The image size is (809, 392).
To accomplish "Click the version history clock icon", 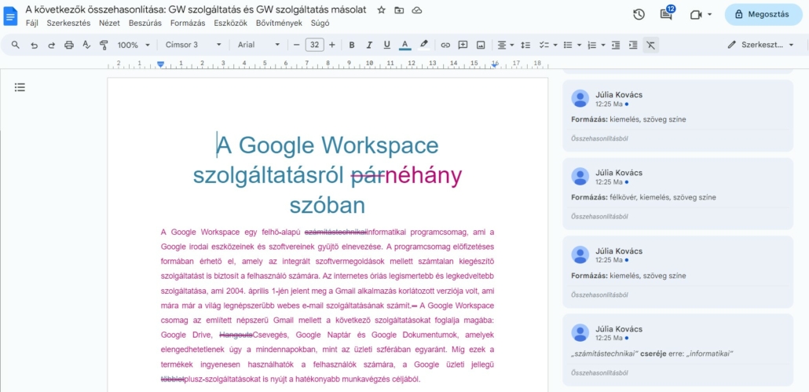I will click(639, 14).
